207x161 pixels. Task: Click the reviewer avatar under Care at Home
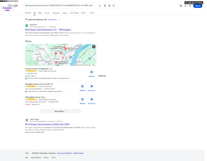pos(26,78)
